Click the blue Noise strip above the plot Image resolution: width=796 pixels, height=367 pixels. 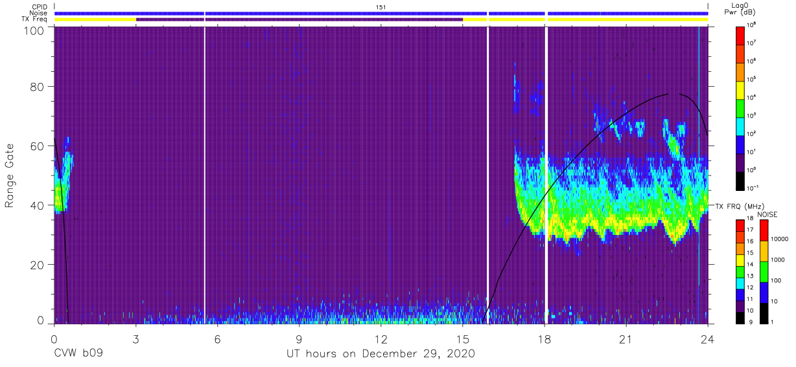(x=381, y=13)
